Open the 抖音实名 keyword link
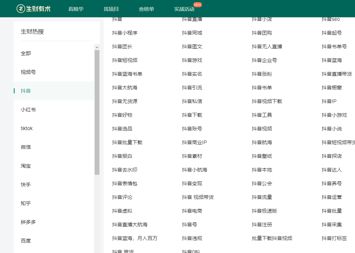355x253 pixels. [192, 74]
